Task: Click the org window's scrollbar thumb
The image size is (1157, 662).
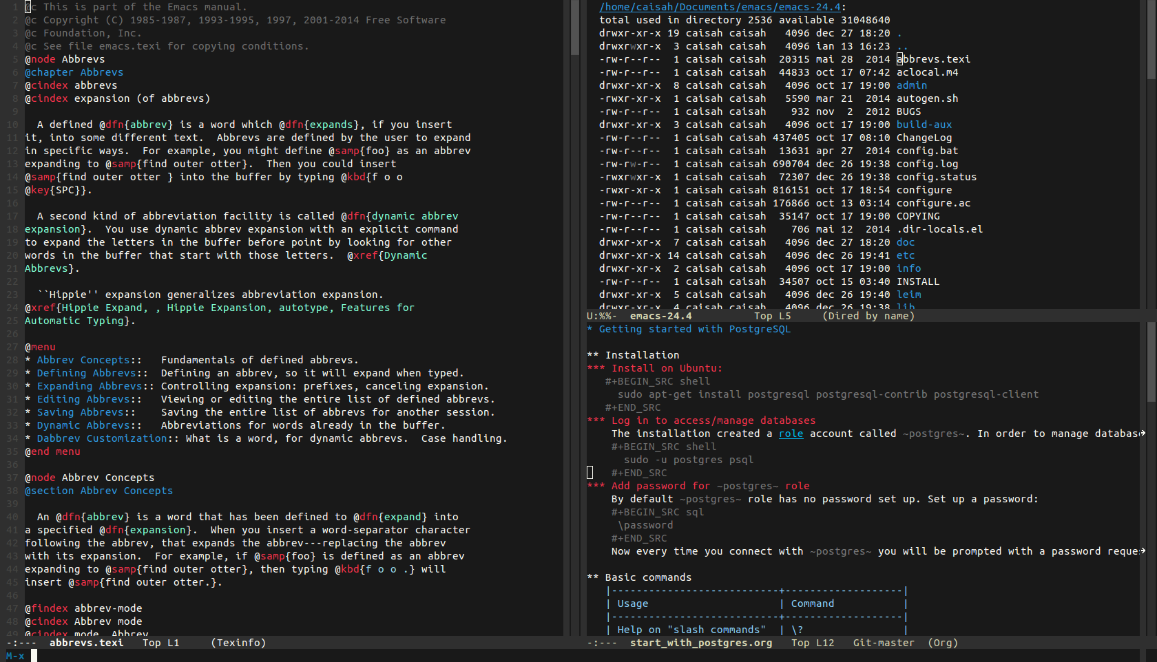Action: click(1151, 363)
